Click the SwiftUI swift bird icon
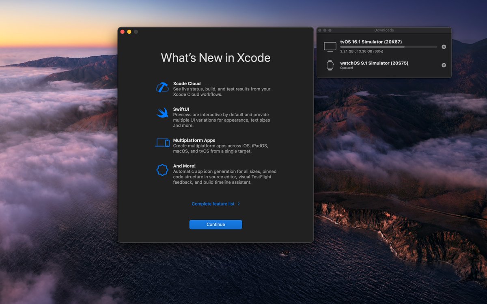 [x=162, y=113]
